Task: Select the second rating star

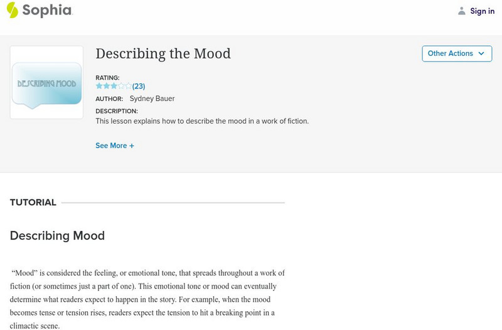Action: click(106, 86)
